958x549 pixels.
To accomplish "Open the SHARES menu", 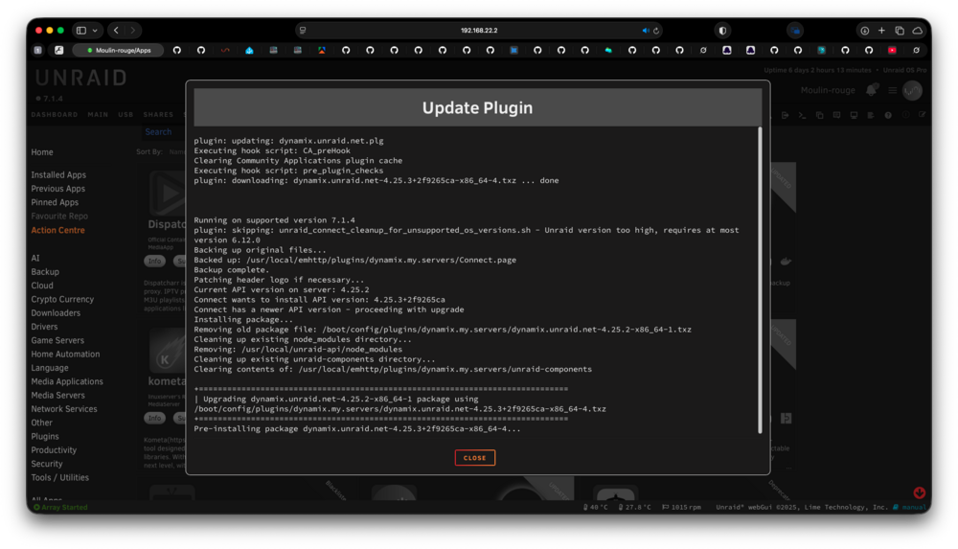I will pos(158,114).
